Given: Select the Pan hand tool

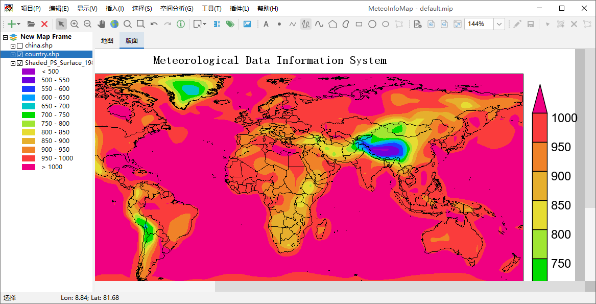Looking at the screenshot, I should click(x=101, y=24).
